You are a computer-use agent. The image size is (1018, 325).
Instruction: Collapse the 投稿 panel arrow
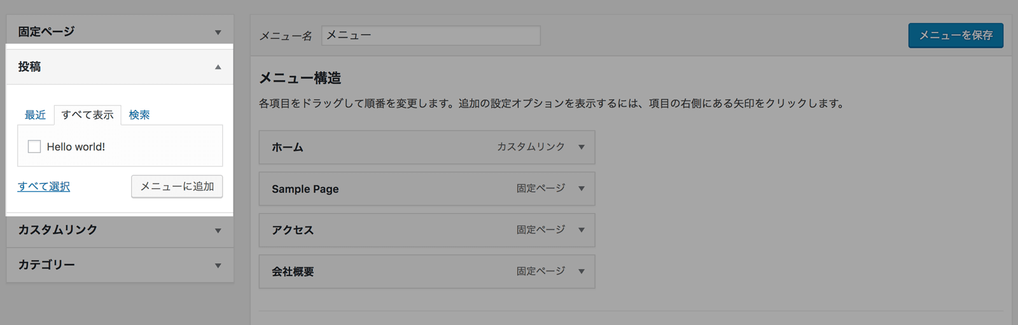218,67
